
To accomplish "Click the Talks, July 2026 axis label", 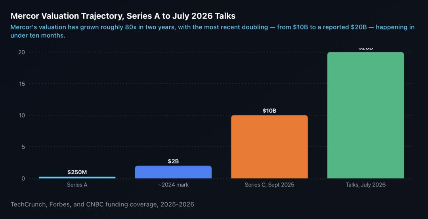I will point(365,185).
